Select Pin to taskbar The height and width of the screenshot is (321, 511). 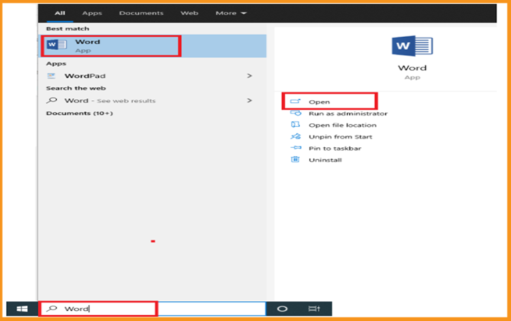click(335, 149)
